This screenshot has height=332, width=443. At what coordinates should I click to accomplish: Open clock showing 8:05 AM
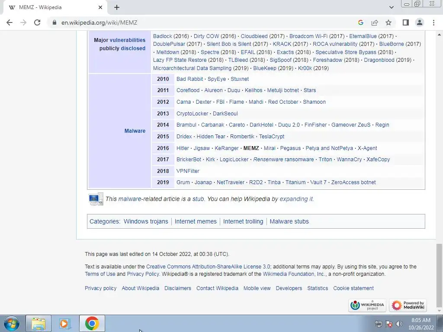[421, 324]
